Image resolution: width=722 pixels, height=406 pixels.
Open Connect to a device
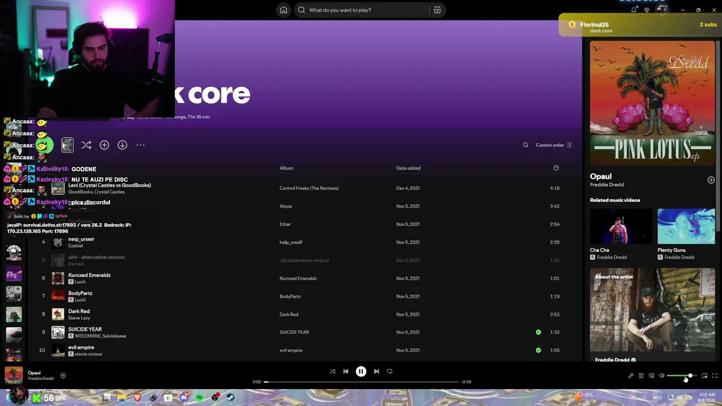click(651, 376)
